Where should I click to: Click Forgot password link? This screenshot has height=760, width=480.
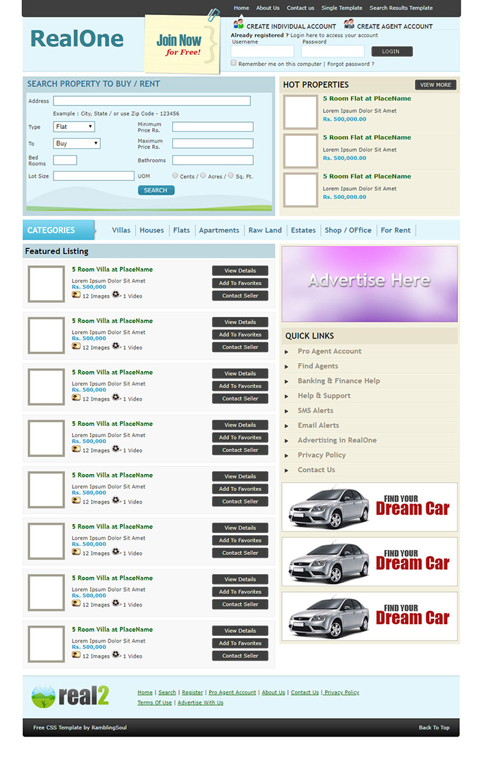pos(350,64)
